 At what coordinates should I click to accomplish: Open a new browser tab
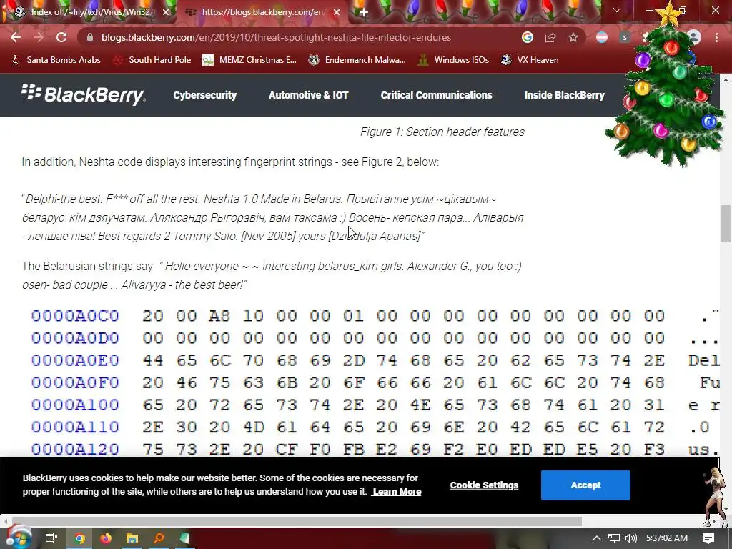pyautogui.click(x=364, y=12)
